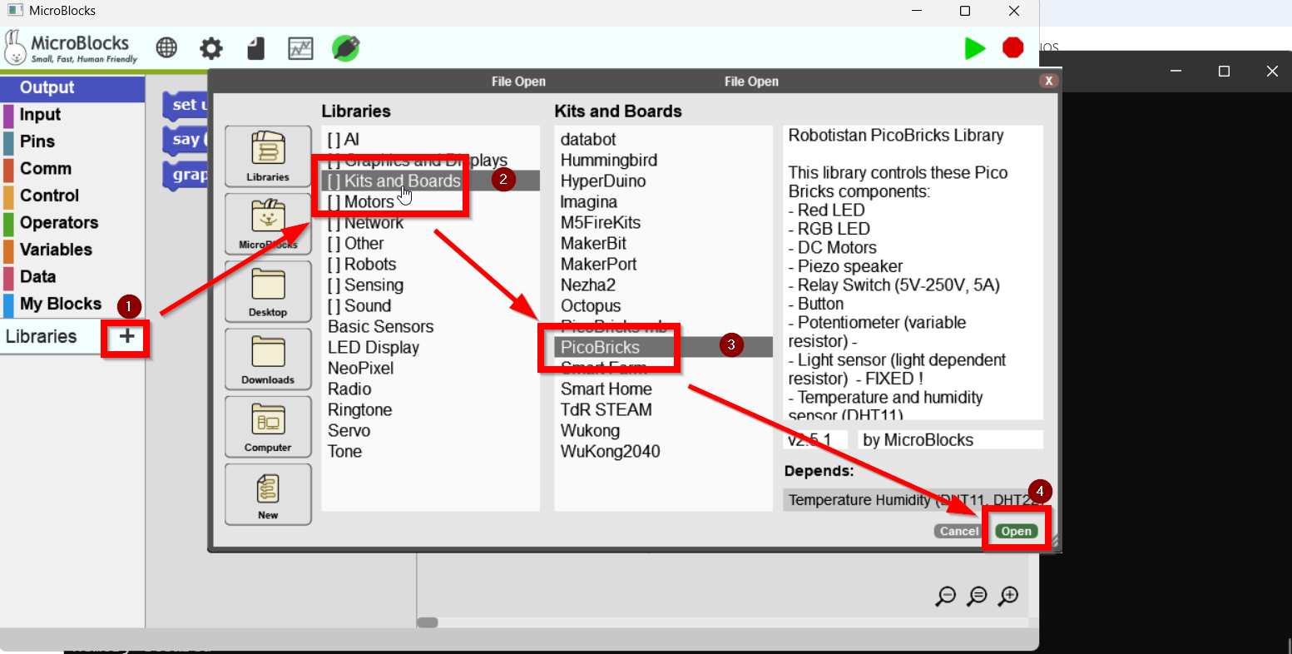Image resolution: width=1292 pixels, height=654 pixels.
Task: Open the Sensing libraries folder
Action: [x=431, y=285]
